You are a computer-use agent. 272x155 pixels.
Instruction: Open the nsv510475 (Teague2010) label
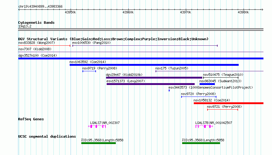click(x=223, y=75)
